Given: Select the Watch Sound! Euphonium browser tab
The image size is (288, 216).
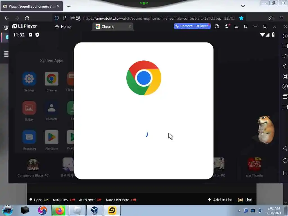Looking at the screenshot, I should (x=31, y=6).
